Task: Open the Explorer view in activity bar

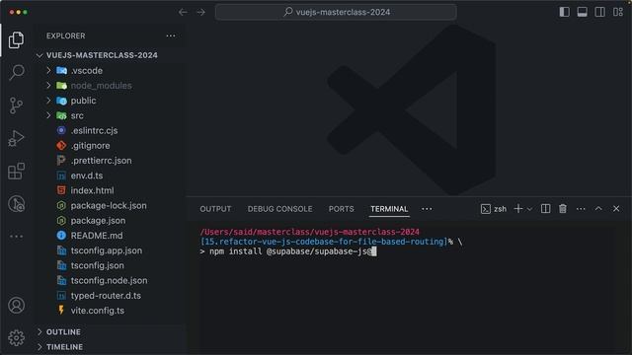Action: [16, 39]
